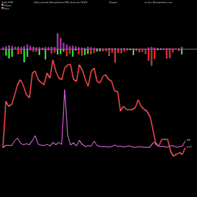This screenshot has height=197, width=197.
Task: Click the tall magenta volume line spike
Action: coord(65,90)
